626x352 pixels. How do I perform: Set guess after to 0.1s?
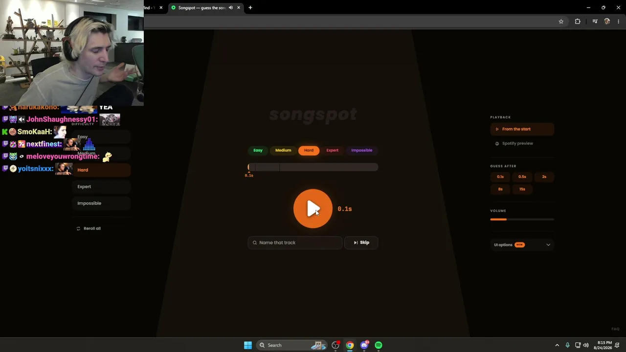500,177
